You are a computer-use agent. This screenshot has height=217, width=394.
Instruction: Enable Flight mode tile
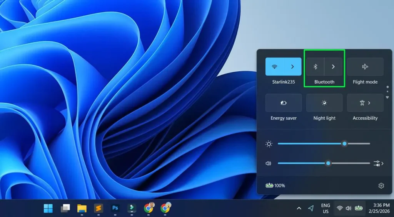pyautogui.click(x=365, y=67)
